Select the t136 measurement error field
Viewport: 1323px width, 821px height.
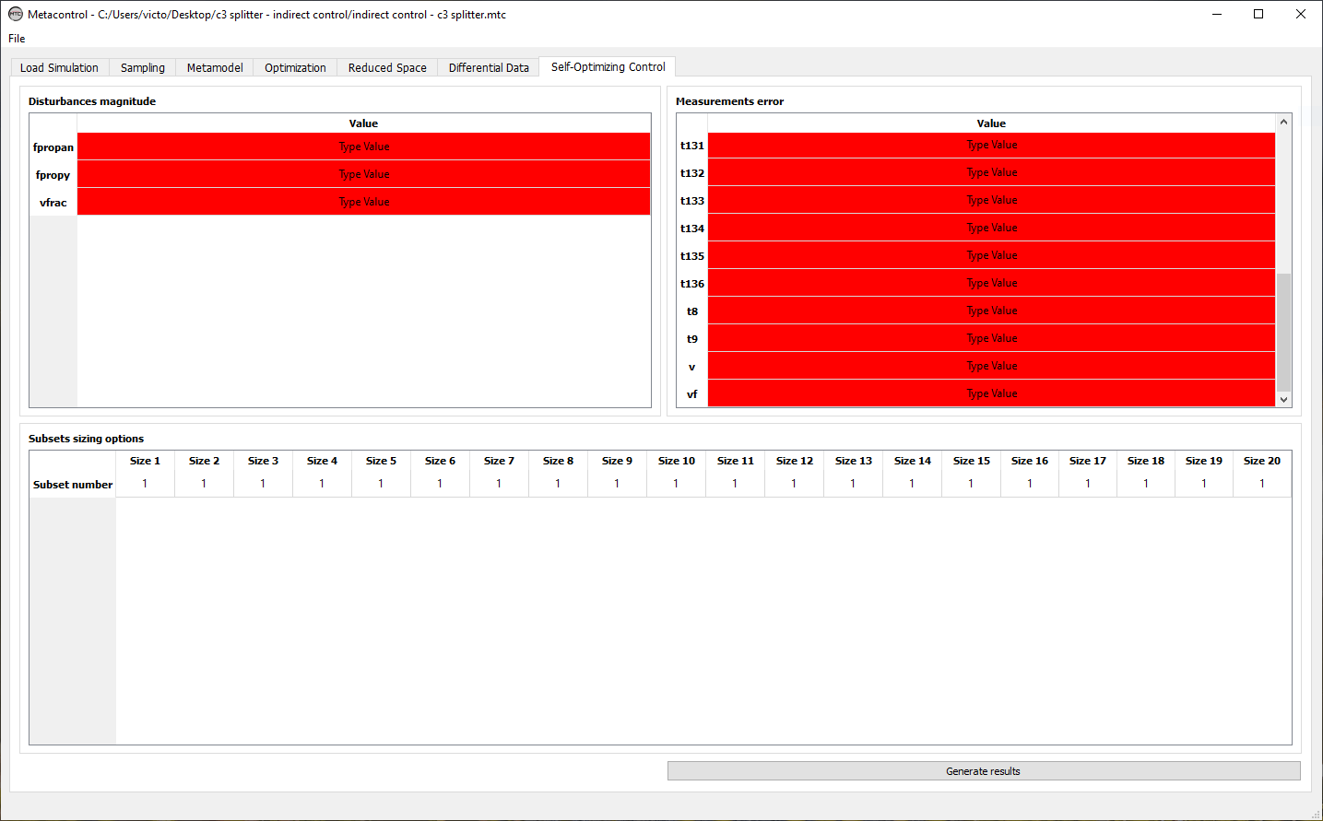[x=991, y=283]
